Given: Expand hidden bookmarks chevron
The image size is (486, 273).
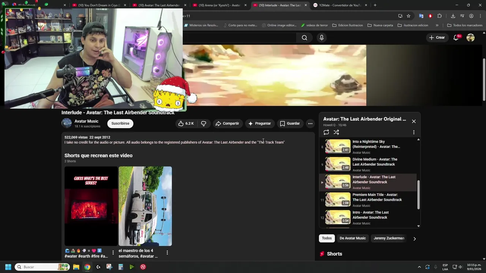Looking at the screenshot, I should [437, 25].
